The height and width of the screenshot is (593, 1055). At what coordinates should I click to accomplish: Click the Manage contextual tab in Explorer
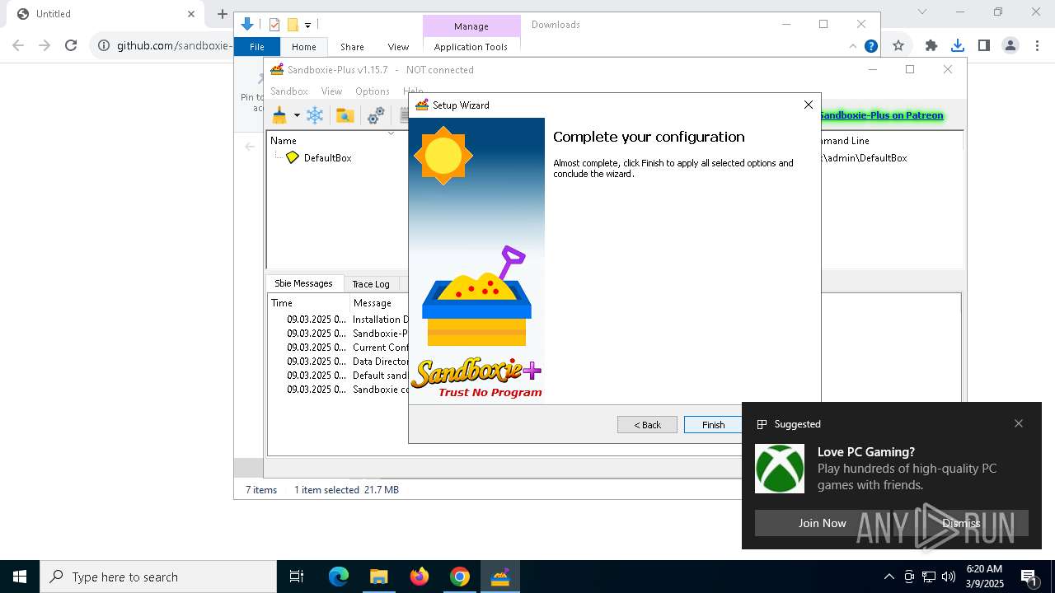[471, 26]
